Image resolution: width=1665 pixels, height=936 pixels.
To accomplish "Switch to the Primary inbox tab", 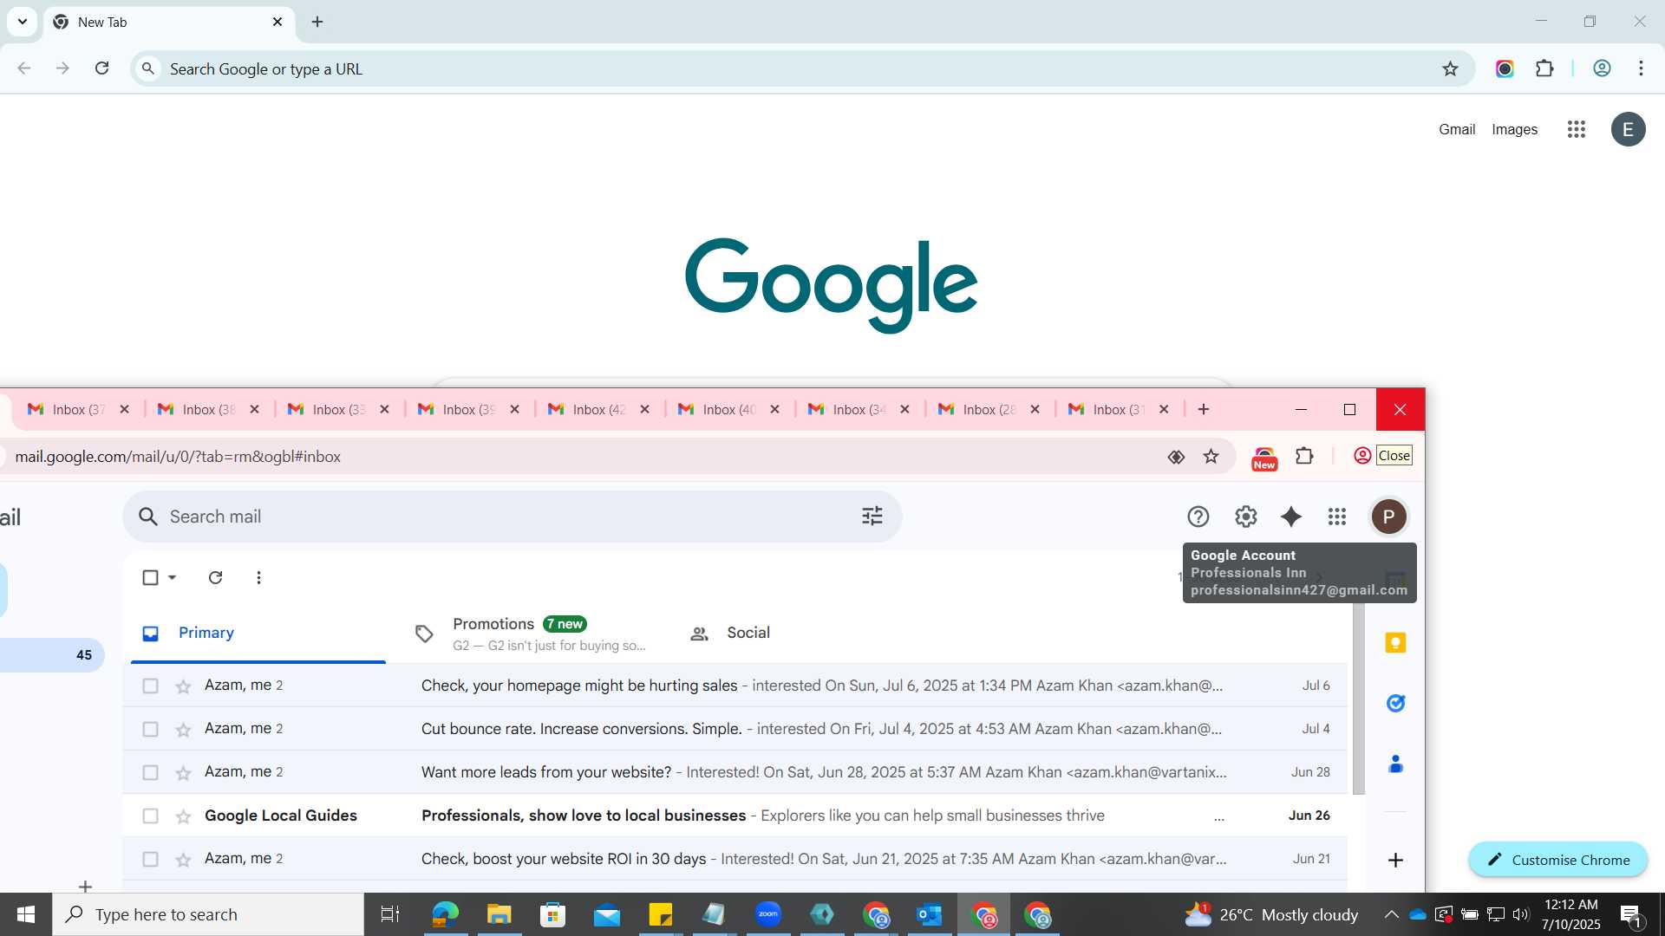I will 258,633.
